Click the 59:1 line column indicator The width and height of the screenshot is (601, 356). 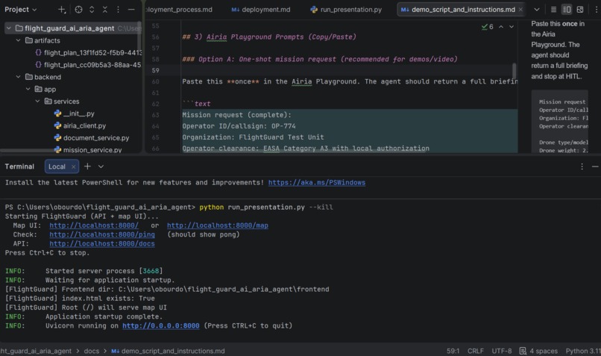point(453,351)
